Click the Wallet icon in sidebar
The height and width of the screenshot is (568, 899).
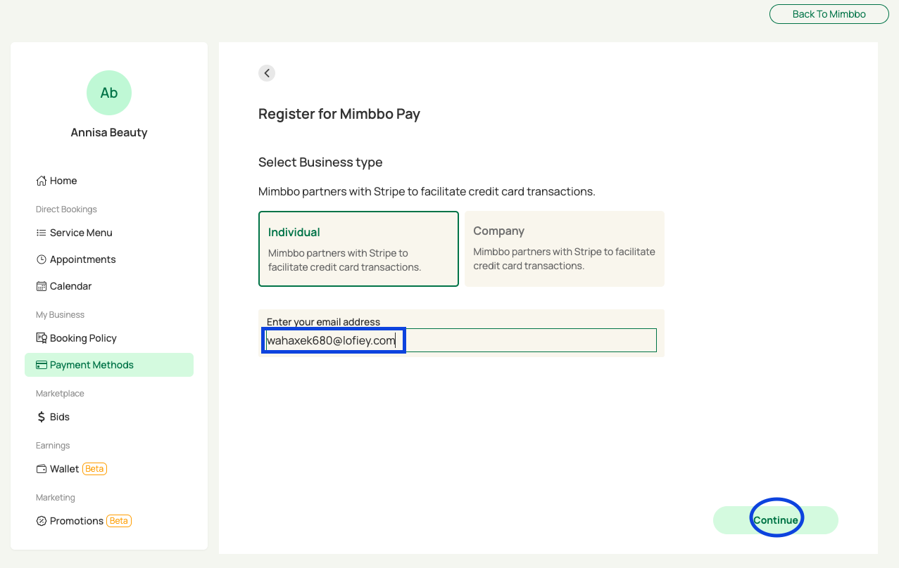point(42,469)
